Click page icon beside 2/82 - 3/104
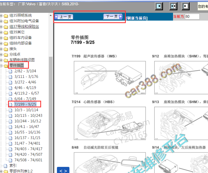The width and height of the screenshot is (208, 173). tap(11, 71)
